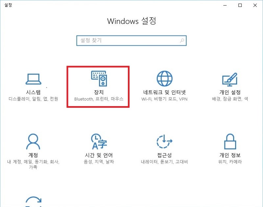Open the 네트워크 및 인터넷 globe icon
Viewport: 263px width, 207px height.
pos(165,79)
